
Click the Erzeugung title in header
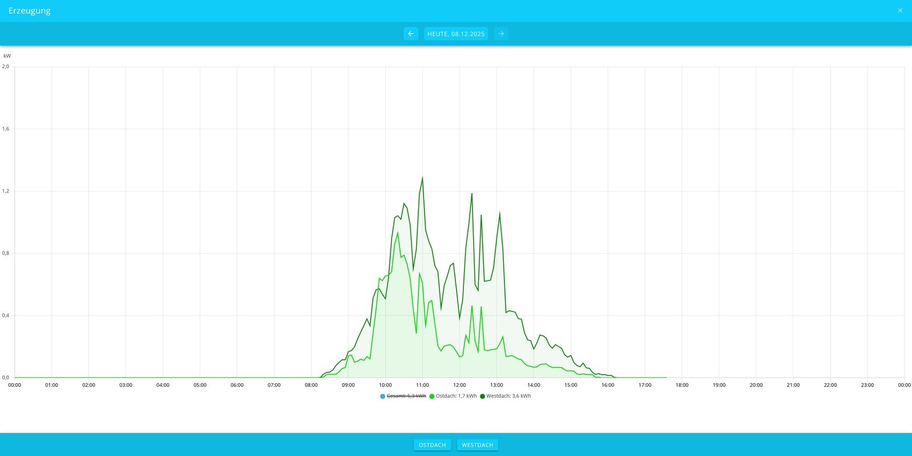click(x=30, y=10)
